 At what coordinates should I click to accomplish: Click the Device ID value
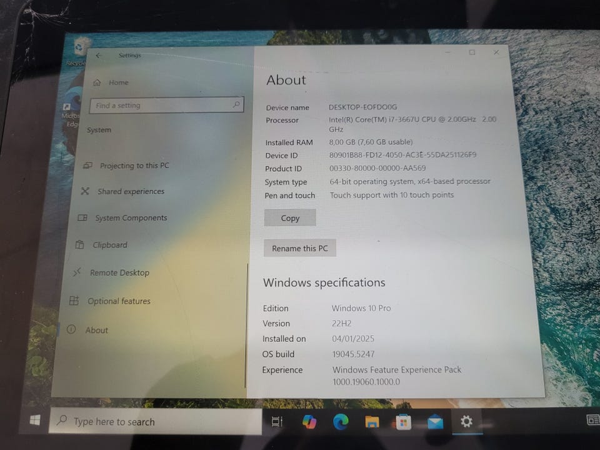tap(402, 155)
